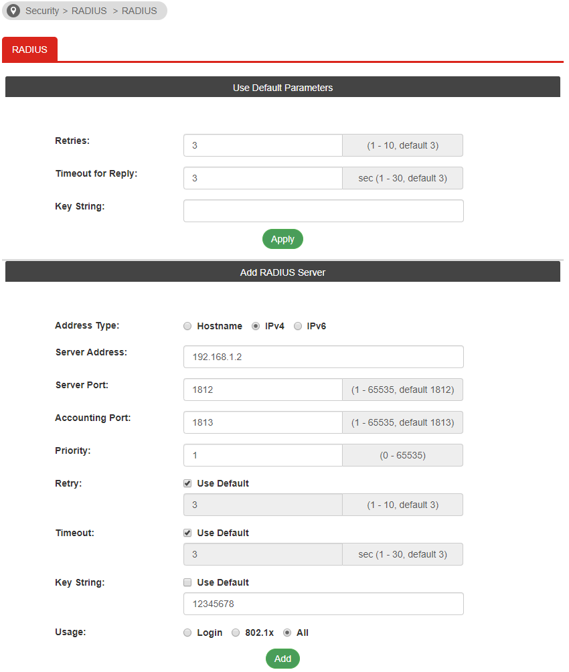Click the disabled server Timeout value field
Image resolution: width=569 pixels, height=672 pixels.
coord(263,554)
